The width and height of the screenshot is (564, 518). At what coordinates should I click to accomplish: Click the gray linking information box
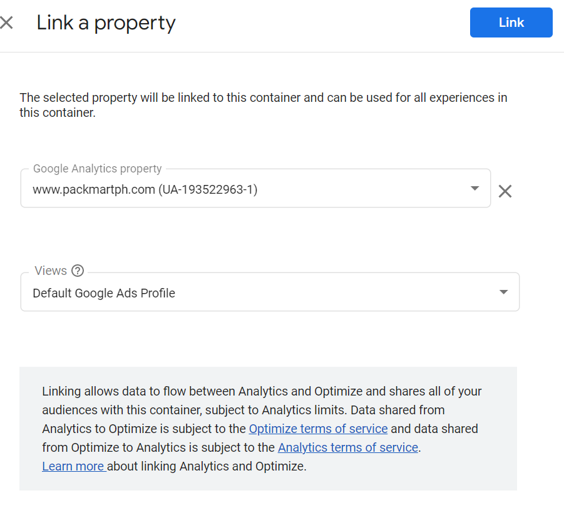pyautogui.click(x=268, y=429)
